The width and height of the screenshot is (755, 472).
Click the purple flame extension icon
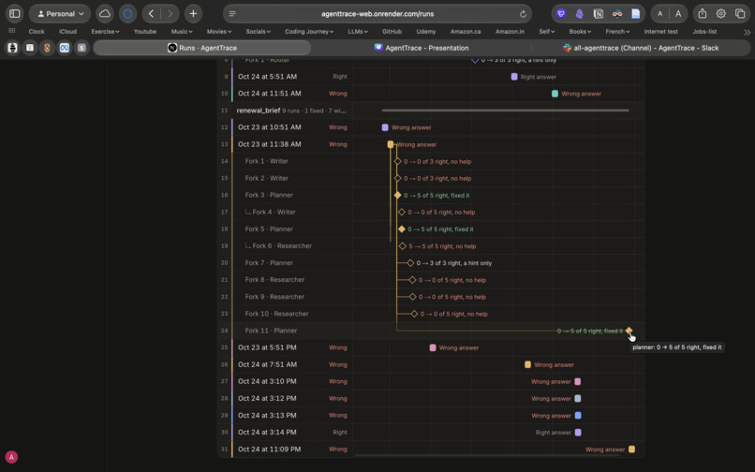pos(579,14)
